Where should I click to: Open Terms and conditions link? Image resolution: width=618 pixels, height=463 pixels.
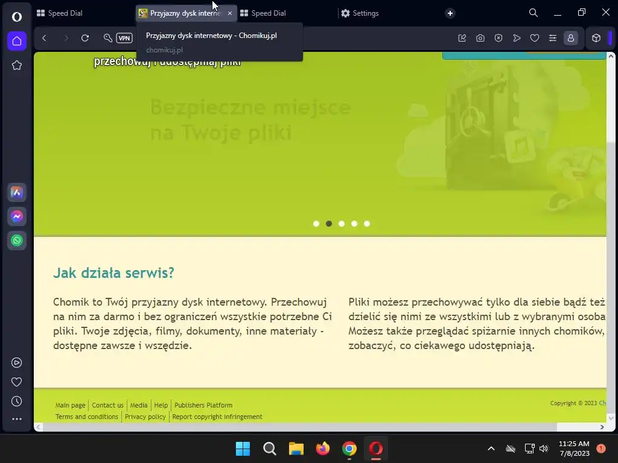click(x=87, y=417)
